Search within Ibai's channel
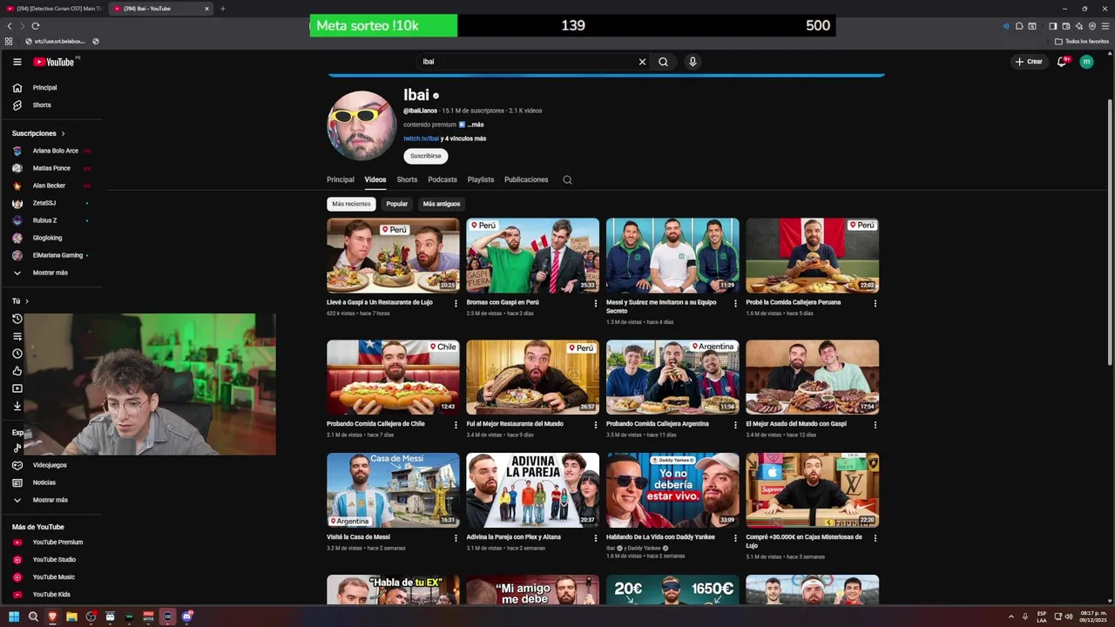1115x627 pixels. [567, 179]
